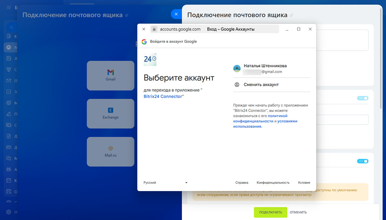The image size is (386, 220).
Task: Choose the Gmail mail service tile
Action: [x=110, y=75]
